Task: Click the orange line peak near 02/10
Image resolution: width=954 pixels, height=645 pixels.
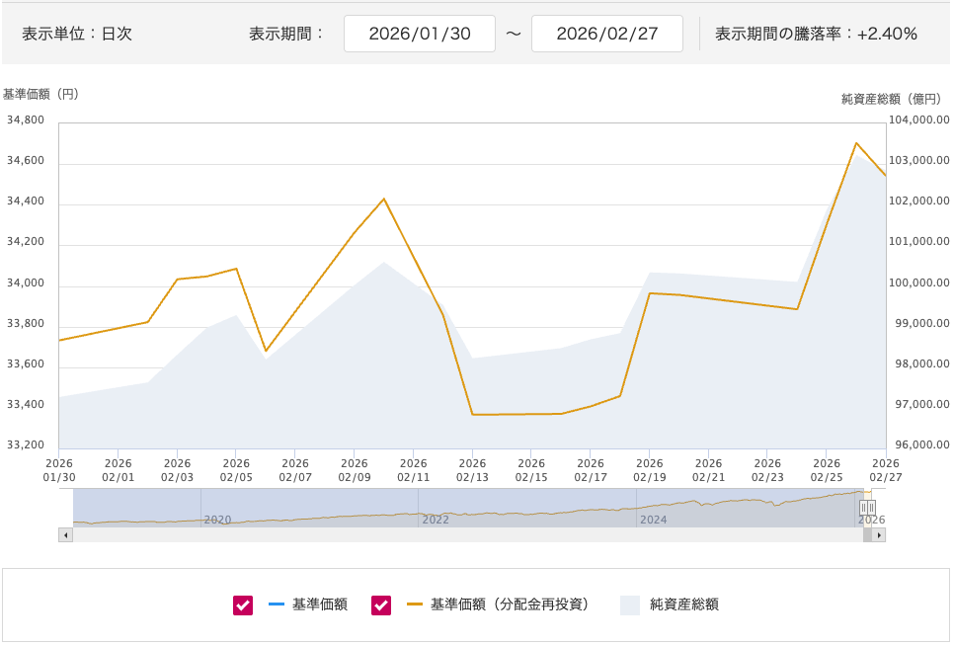Action: click(383, 199)
